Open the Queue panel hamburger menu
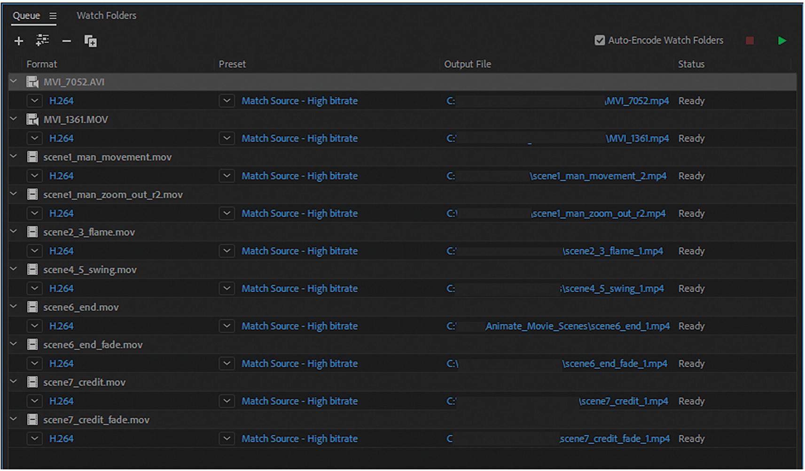805x471 pixels. tap(53, 16)
